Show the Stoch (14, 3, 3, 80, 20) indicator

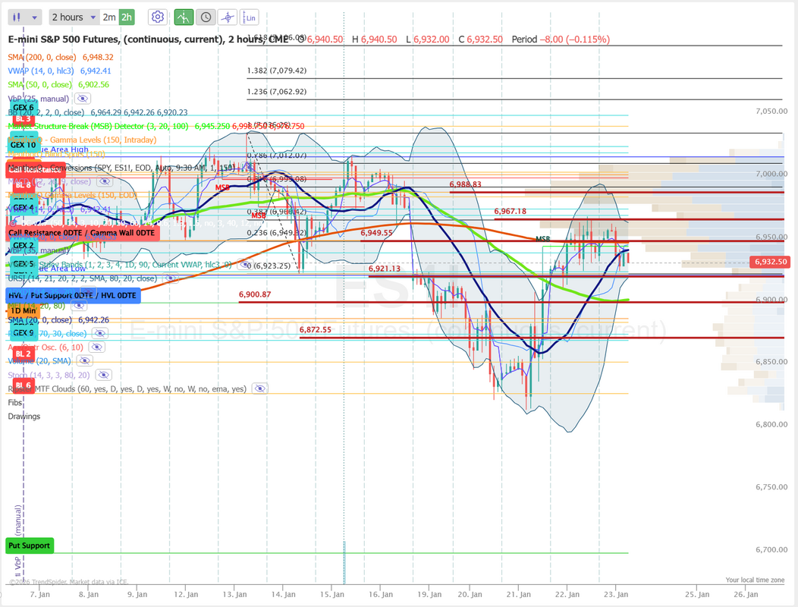[x=103, y=375]
